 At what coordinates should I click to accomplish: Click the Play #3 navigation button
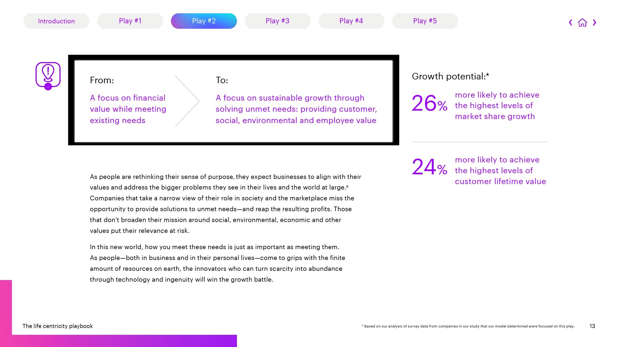(278, 21)
